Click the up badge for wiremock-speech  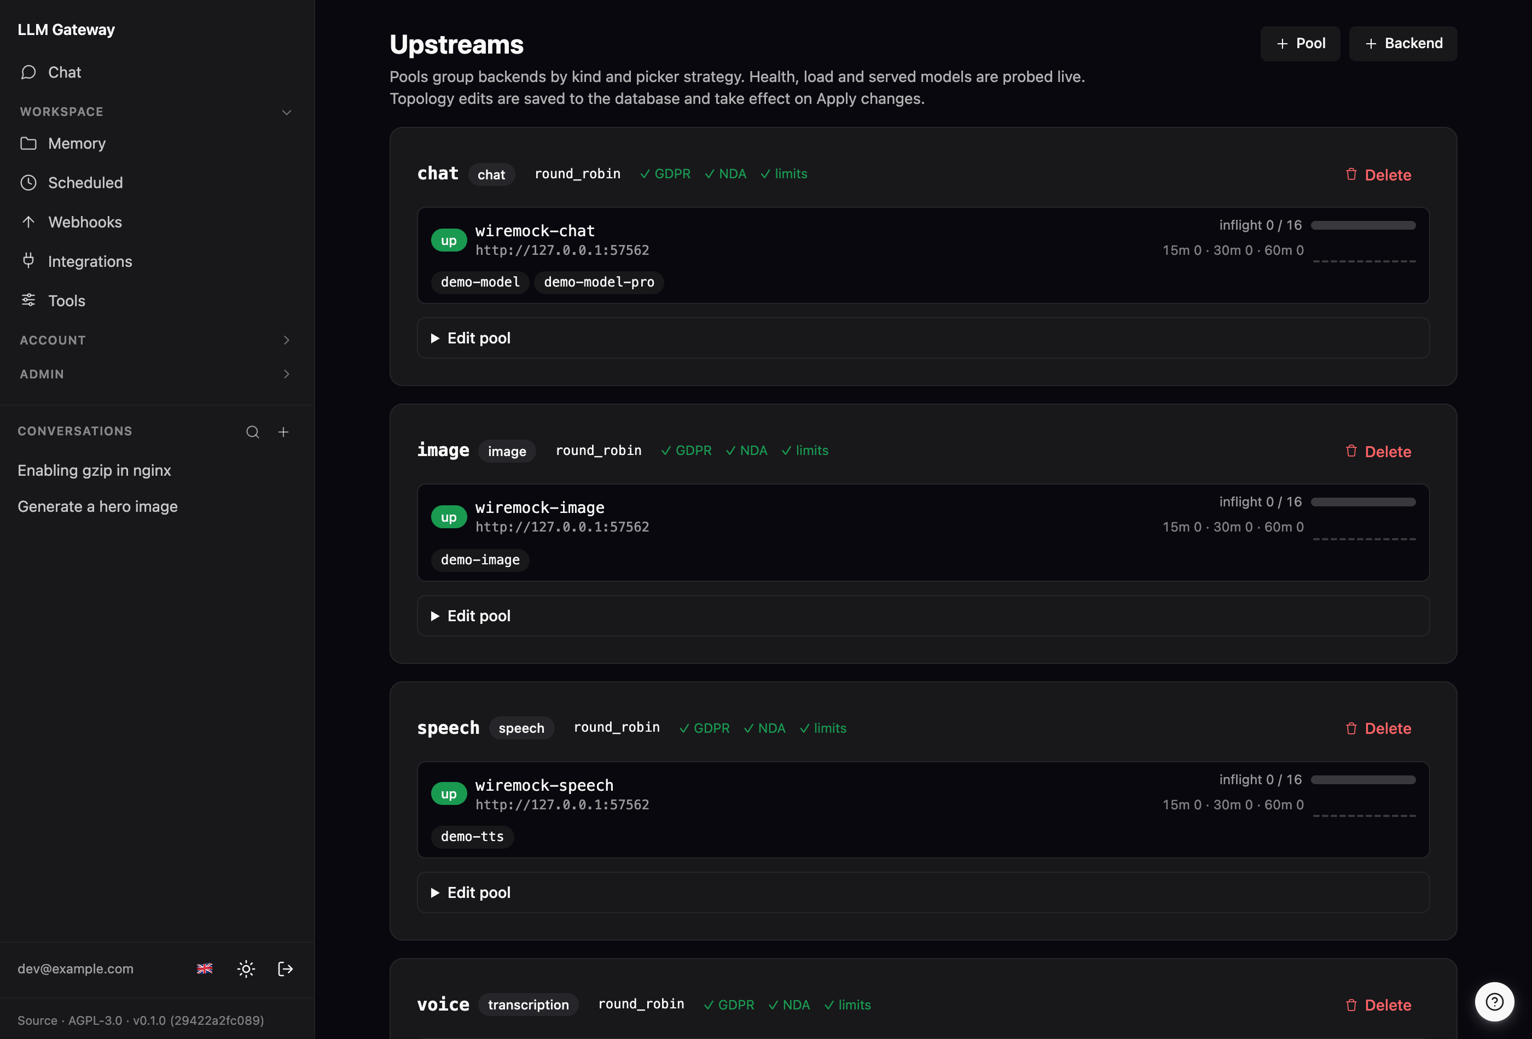pos(449,794)
